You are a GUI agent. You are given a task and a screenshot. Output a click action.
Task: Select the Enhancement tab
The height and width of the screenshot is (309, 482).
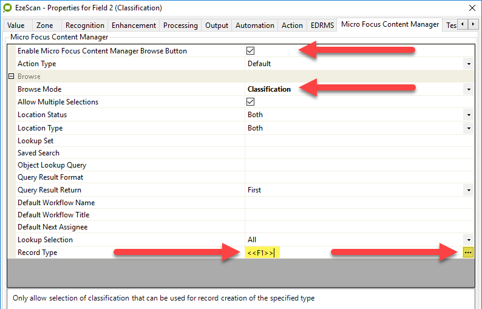pos(134,25)
